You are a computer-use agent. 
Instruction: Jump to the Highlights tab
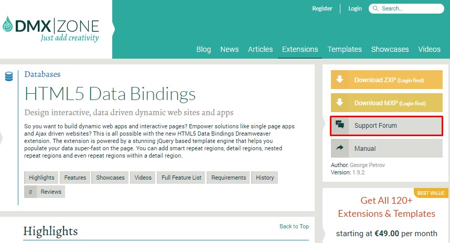41,178
